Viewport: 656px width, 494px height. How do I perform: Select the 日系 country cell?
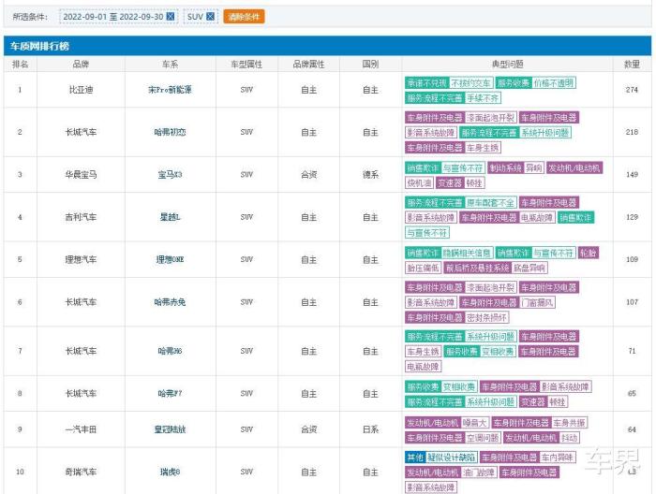tap(371, 429)
